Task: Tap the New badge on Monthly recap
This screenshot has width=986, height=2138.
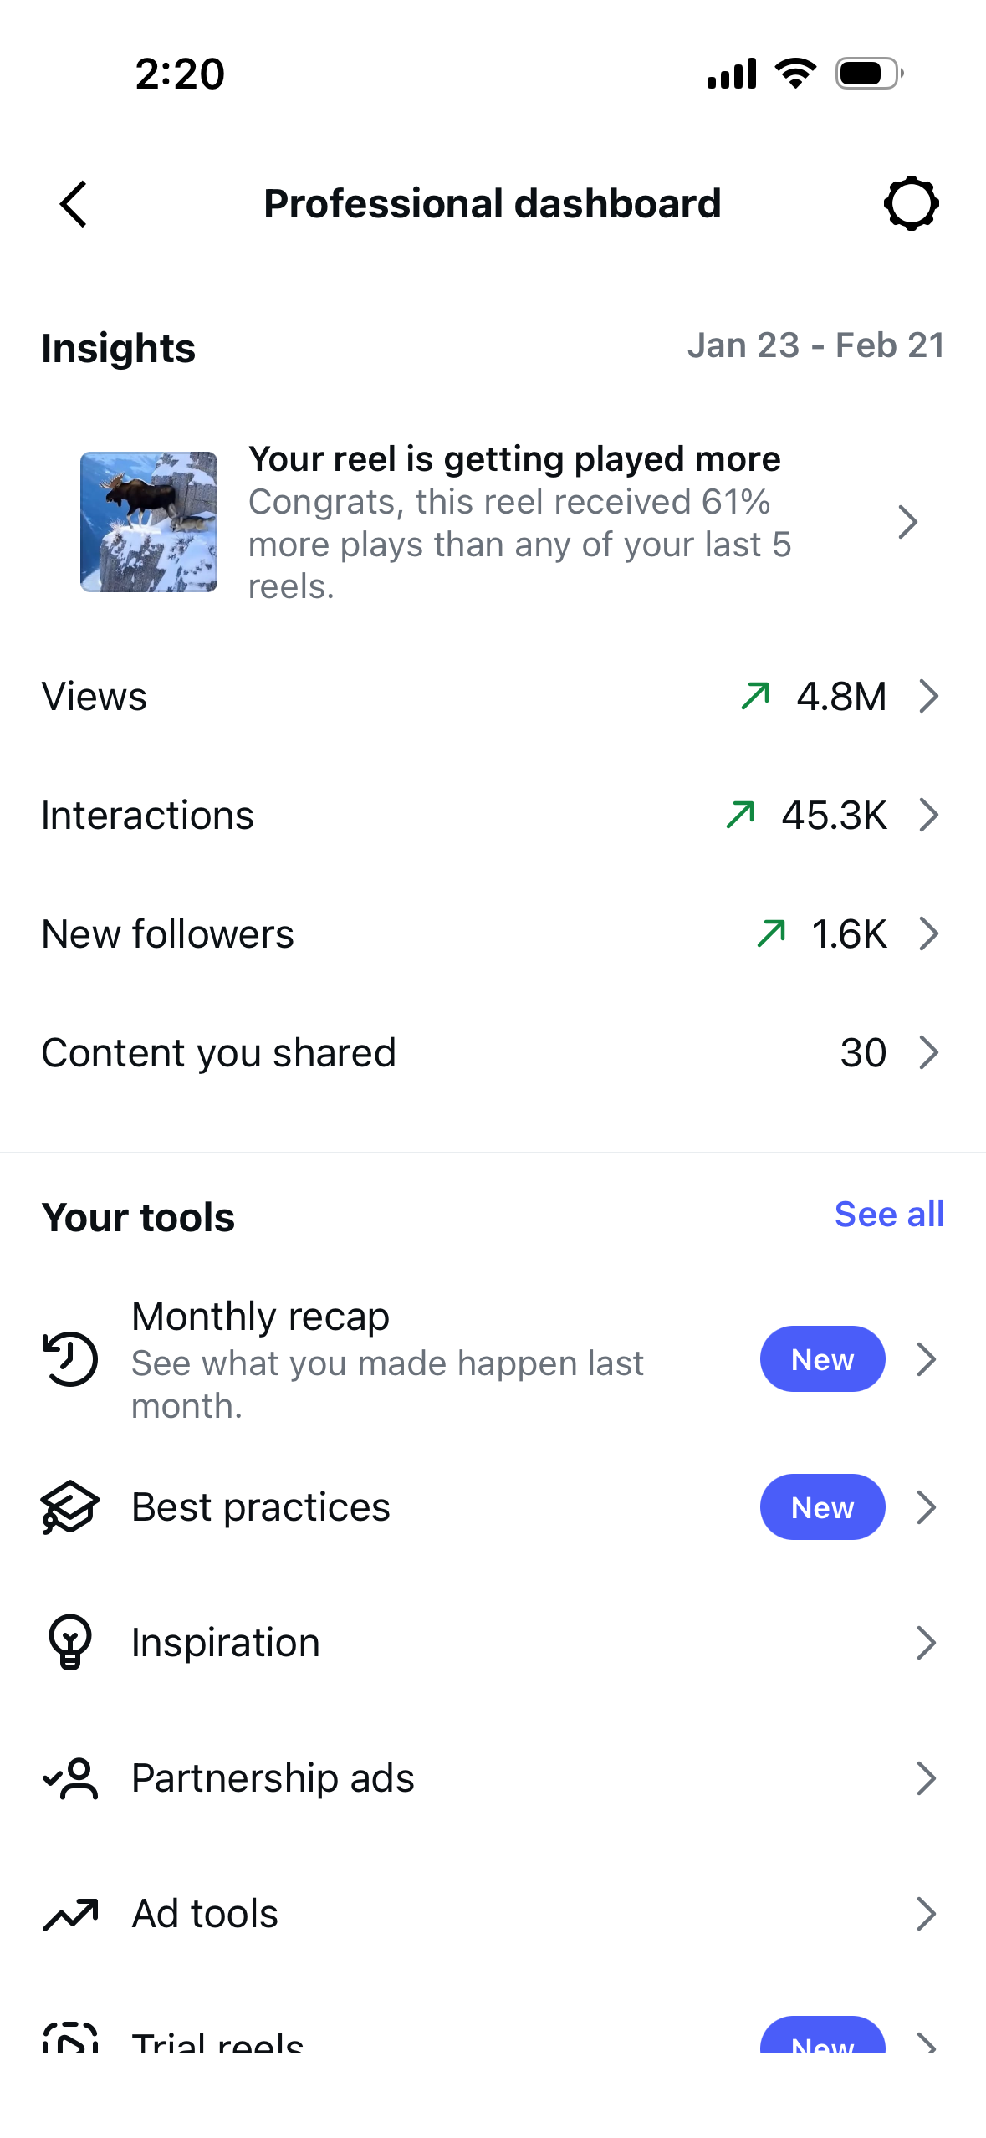Action: point(822,1358)
